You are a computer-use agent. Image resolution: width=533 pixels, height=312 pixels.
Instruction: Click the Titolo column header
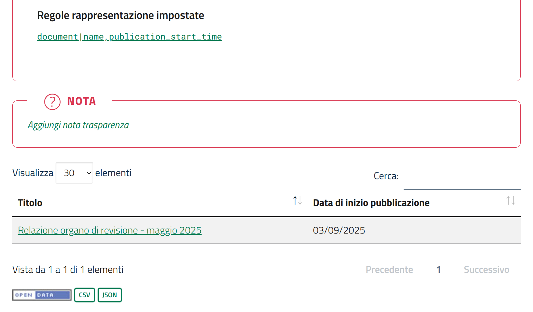30,203
